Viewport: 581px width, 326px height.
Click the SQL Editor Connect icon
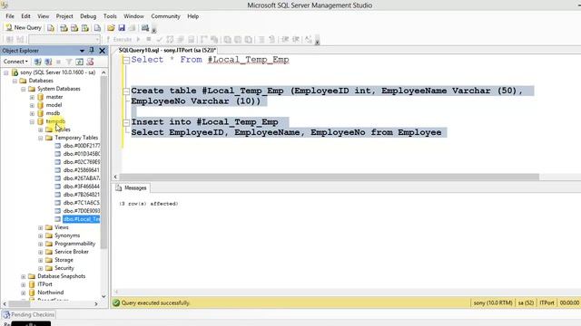[10, 39]
